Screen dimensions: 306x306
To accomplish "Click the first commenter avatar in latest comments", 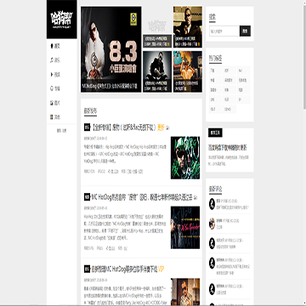I will click(212, 204).
